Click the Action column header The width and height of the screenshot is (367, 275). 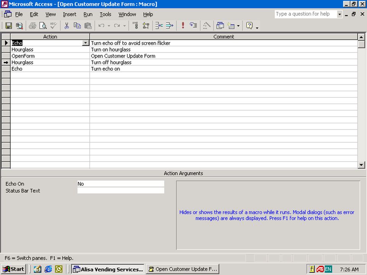coord(50,37)
